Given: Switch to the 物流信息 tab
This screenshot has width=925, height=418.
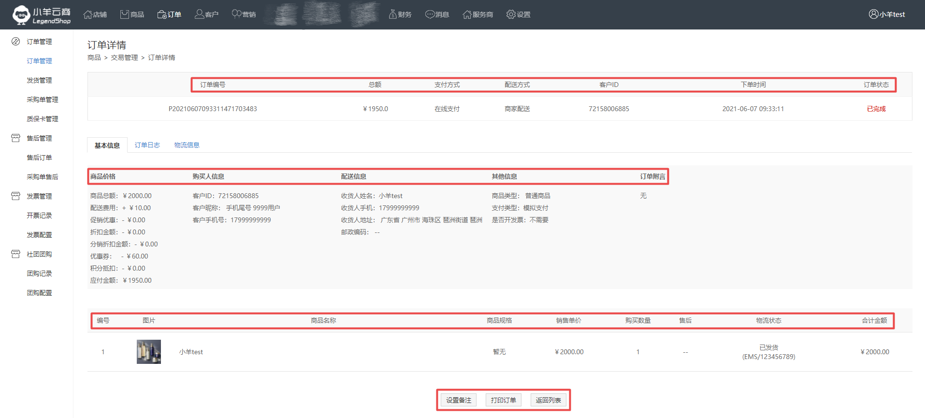Looking at the screenshot, I should pyautogui.click(x=187, y=145).
